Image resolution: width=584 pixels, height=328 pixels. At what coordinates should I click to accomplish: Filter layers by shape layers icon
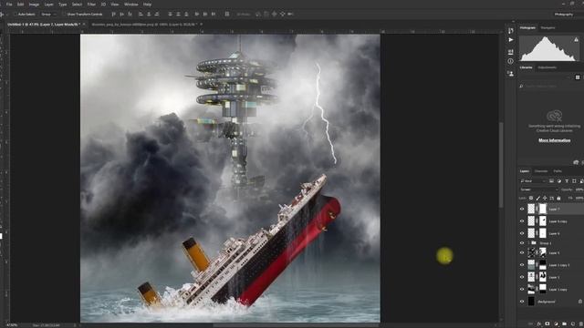point(574,181)
